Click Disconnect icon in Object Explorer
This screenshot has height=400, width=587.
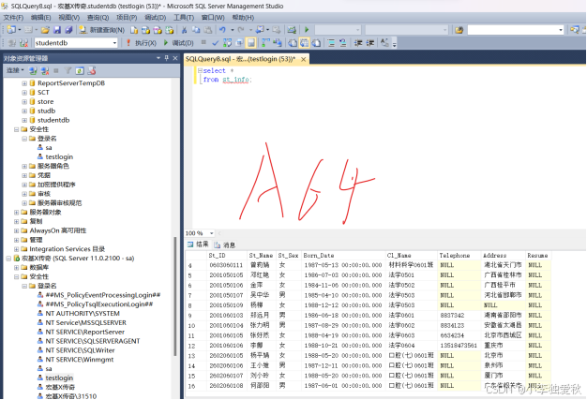click(45, 70)
